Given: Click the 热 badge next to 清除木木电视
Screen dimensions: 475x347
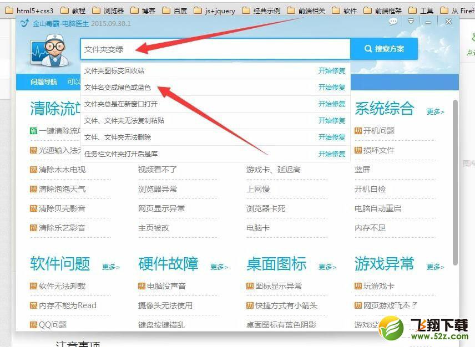Looking at the screenshot, I should click(x=34, y=169).
